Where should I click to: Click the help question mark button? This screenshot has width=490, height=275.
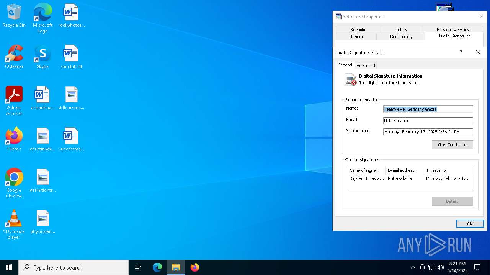(x=461, y=53)
